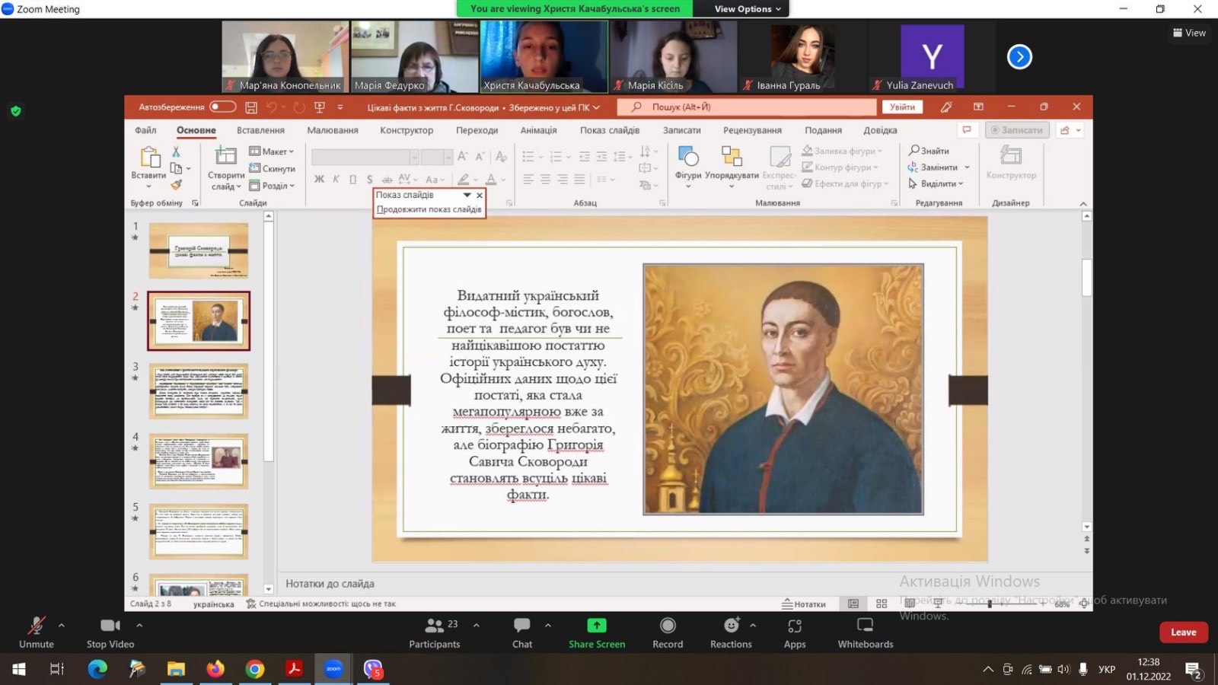Start recording with the Record icon
This screenshot has height=685, width=1218.
(668, 626)
